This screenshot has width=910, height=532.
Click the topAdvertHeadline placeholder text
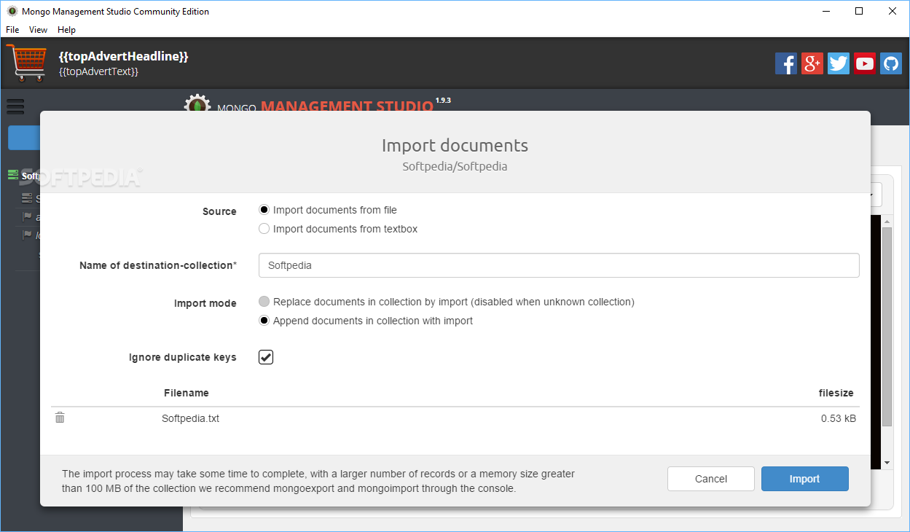click(124, 56)
